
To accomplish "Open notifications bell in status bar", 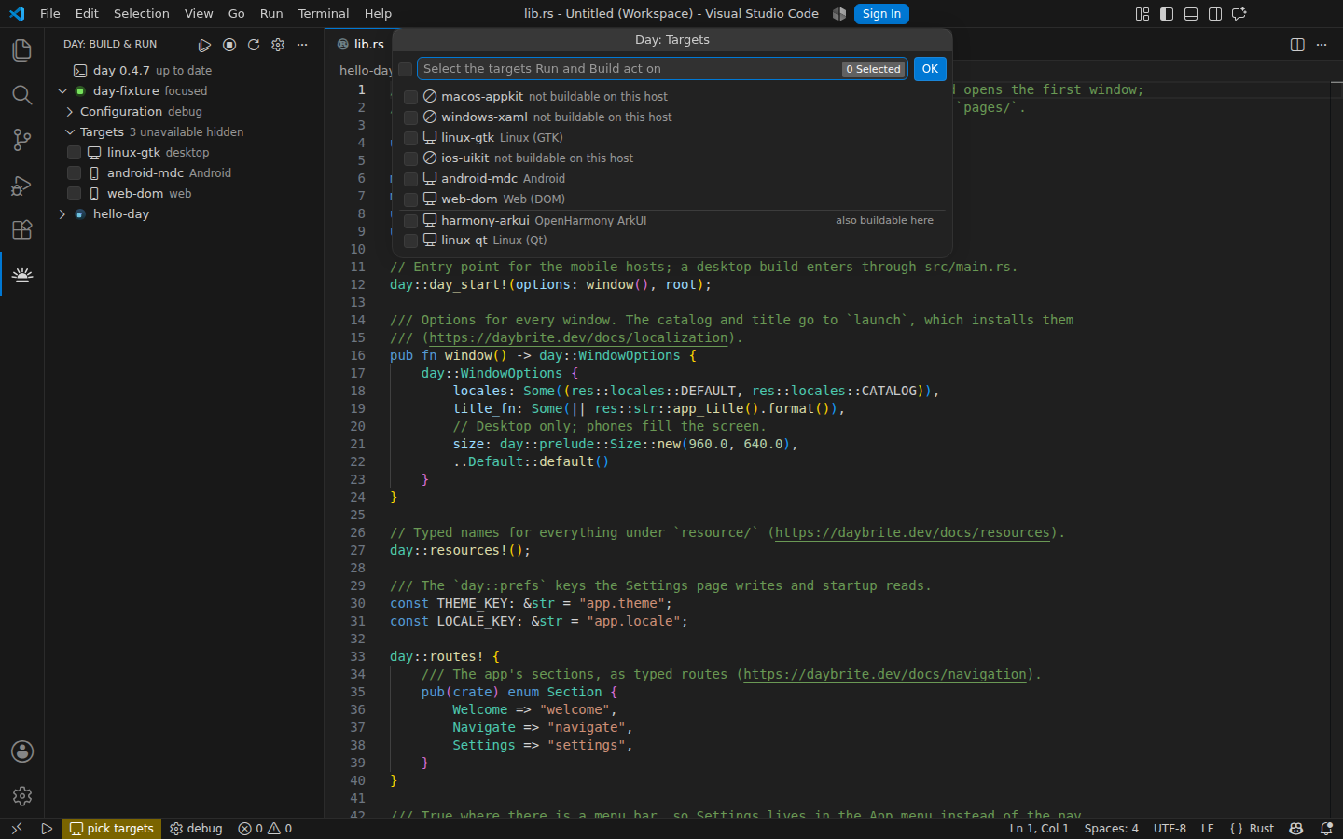I will (x=1326, y=829).
